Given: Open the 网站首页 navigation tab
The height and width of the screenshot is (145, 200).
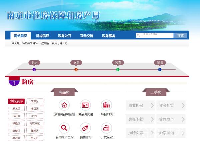Looking at the screenshot, I should (21, 36).
